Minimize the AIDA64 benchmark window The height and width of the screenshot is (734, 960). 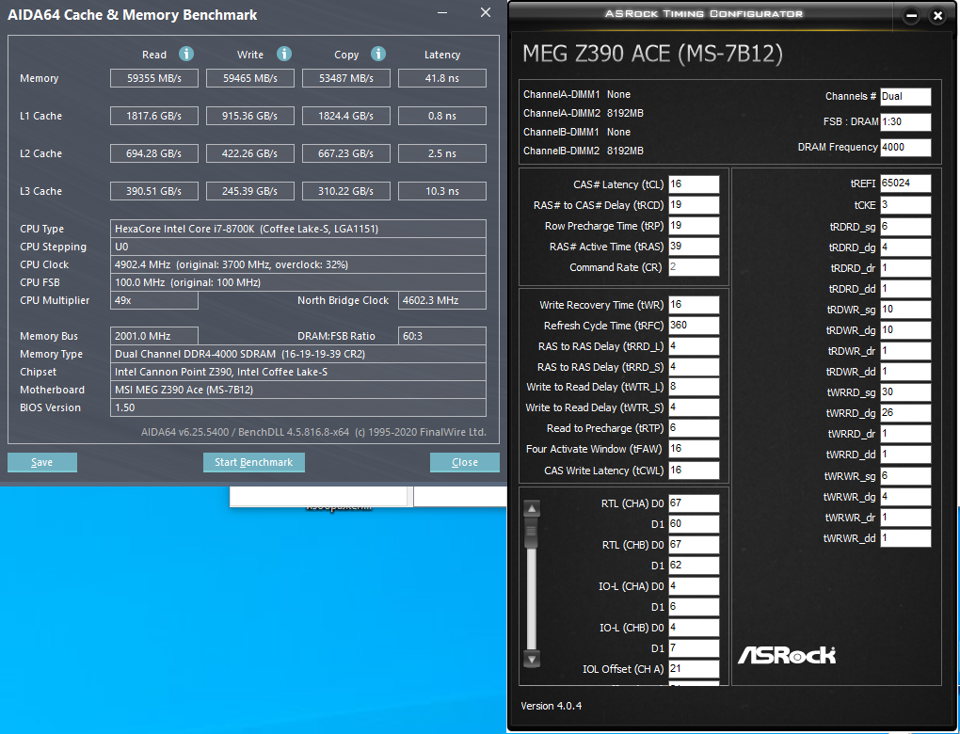(442, 13)
